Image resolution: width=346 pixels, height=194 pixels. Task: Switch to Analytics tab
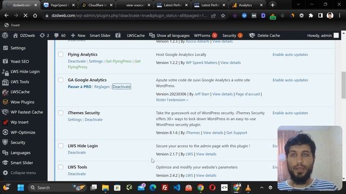247,5
